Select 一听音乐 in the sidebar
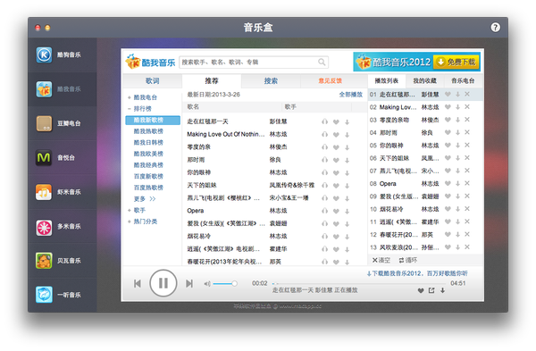Viewport: 536px width, 351px height. 63,295
